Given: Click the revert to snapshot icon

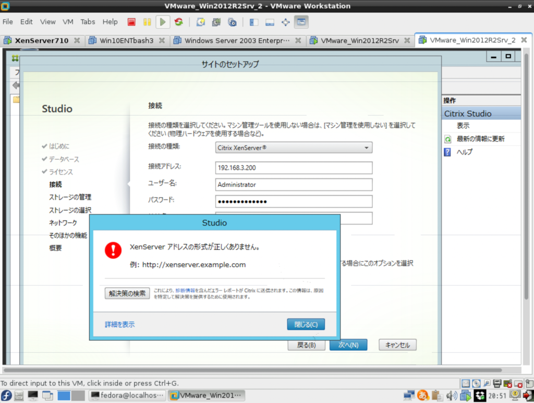Looking at the screenshot, I should 216,22.
